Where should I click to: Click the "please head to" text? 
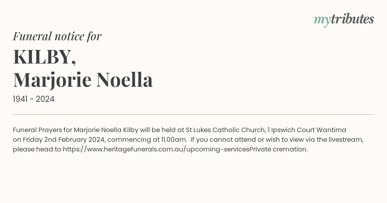click(x=37, y=150)
